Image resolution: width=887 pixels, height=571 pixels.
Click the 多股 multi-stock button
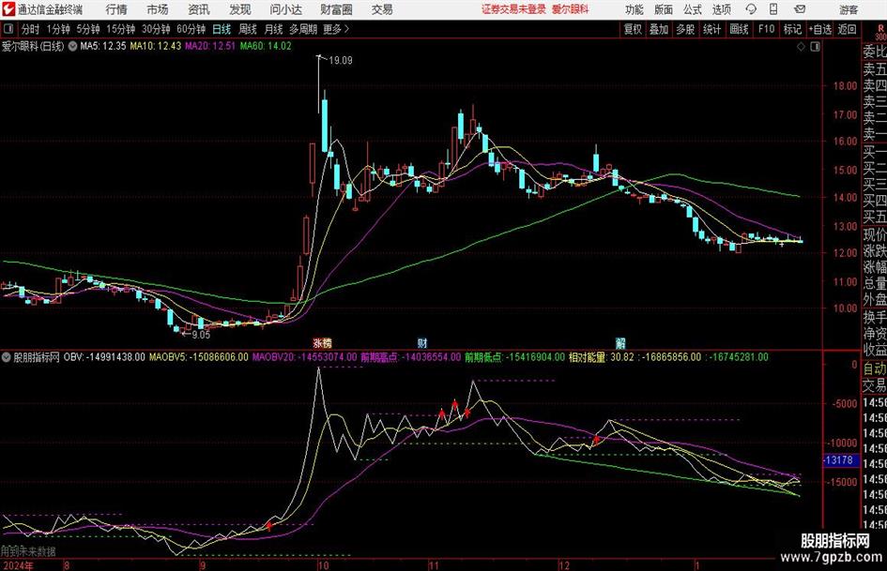pos(685,29)
